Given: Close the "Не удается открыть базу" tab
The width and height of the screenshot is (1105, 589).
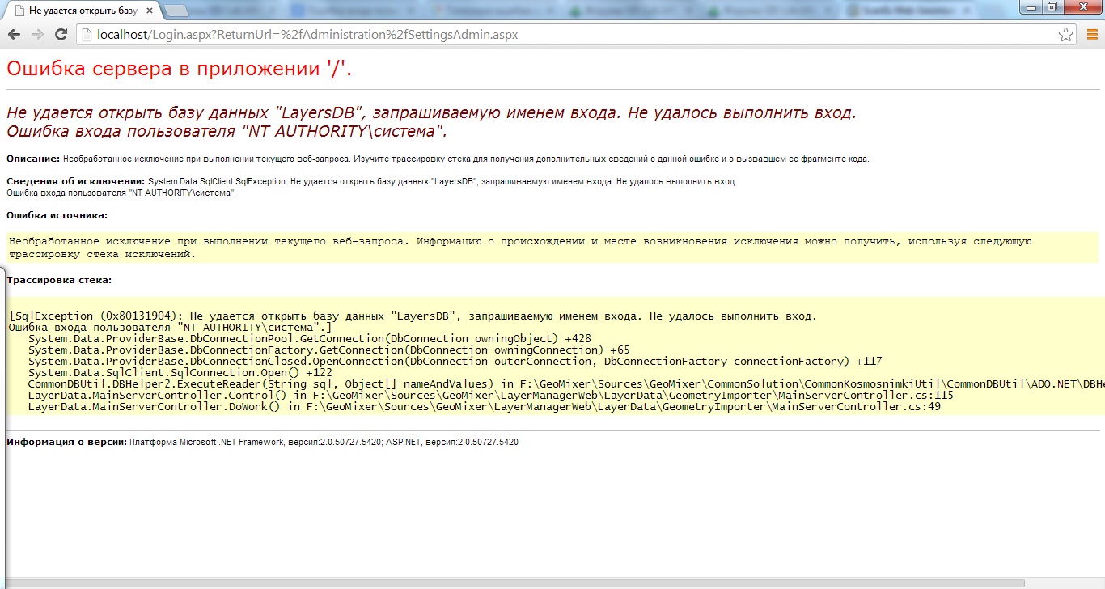Looking at the screenshot, I should (x=150, y=11).
